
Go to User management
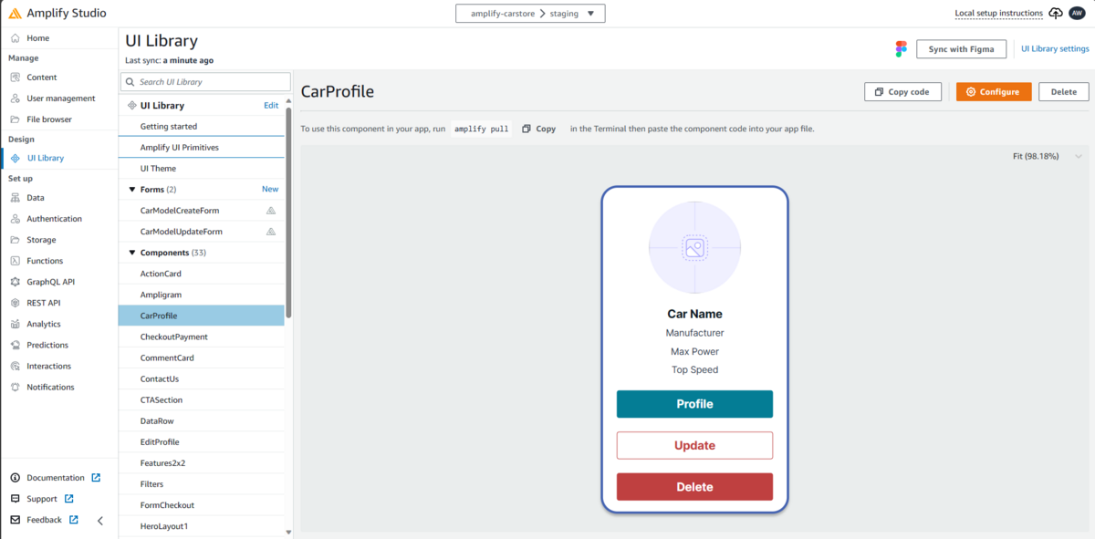59,98
